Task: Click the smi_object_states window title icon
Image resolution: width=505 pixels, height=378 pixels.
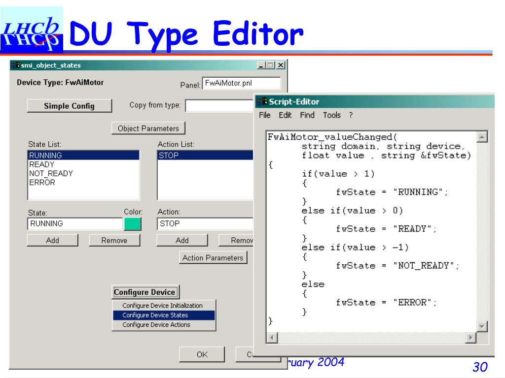Action: 15,65
